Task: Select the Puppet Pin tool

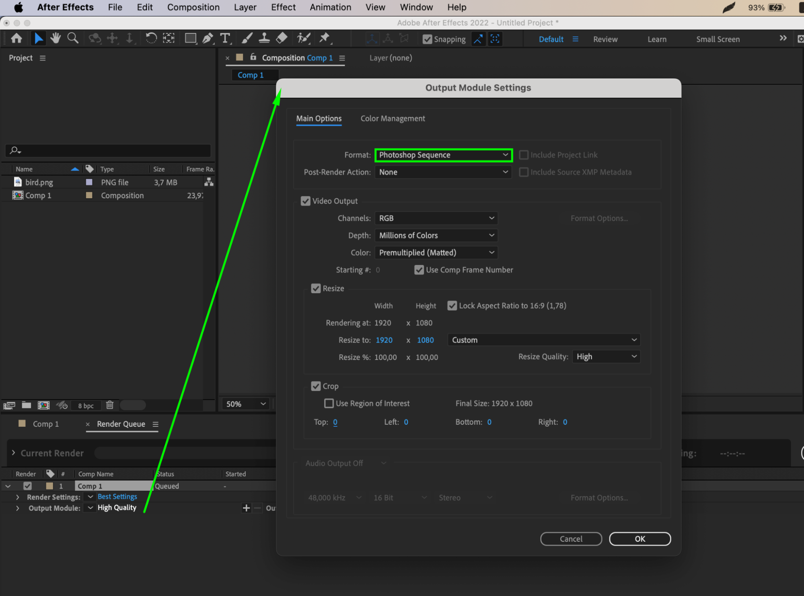Action: click(x=324, y=39)
